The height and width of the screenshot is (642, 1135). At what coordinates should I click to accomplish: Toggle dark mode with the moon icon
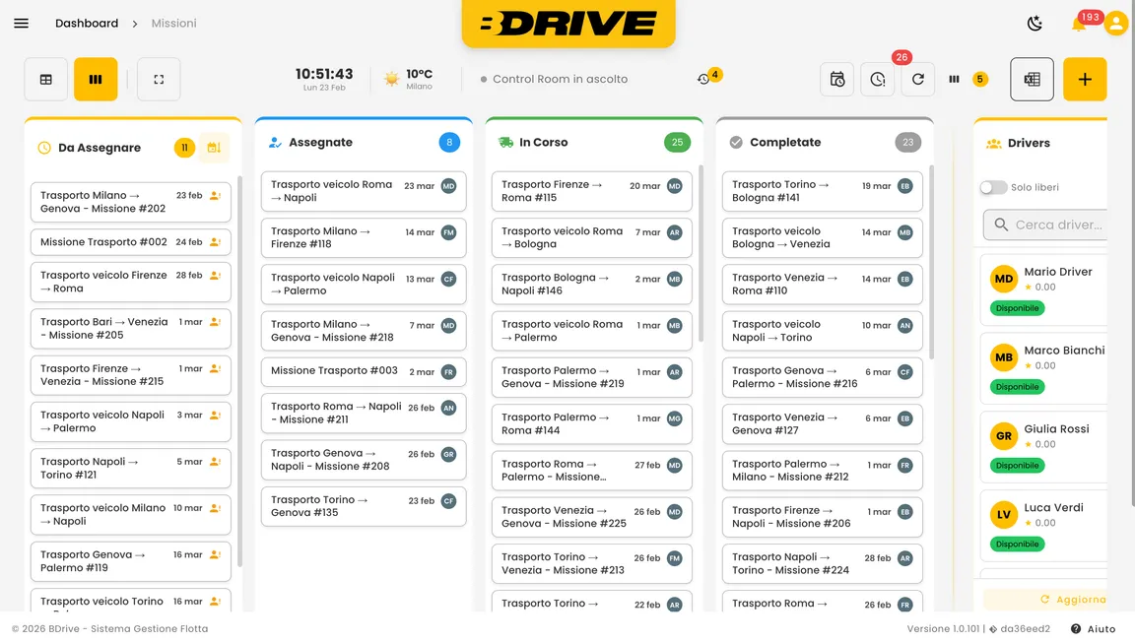(x=1035, y=22)
